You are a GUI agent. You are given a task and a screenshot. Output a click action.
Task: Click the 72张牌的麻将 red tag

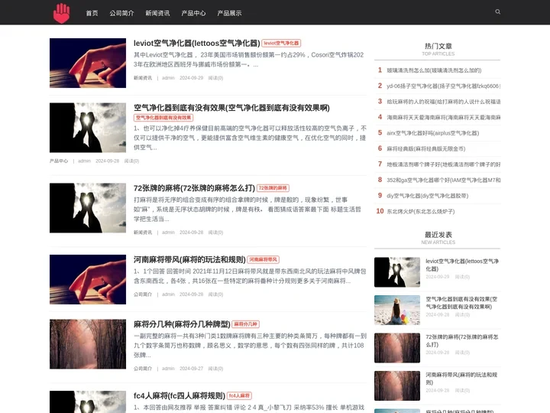point(273,188)
